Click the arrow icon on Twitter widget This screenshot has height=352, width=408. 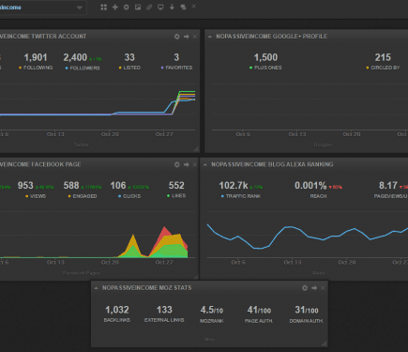click(187, 37)
